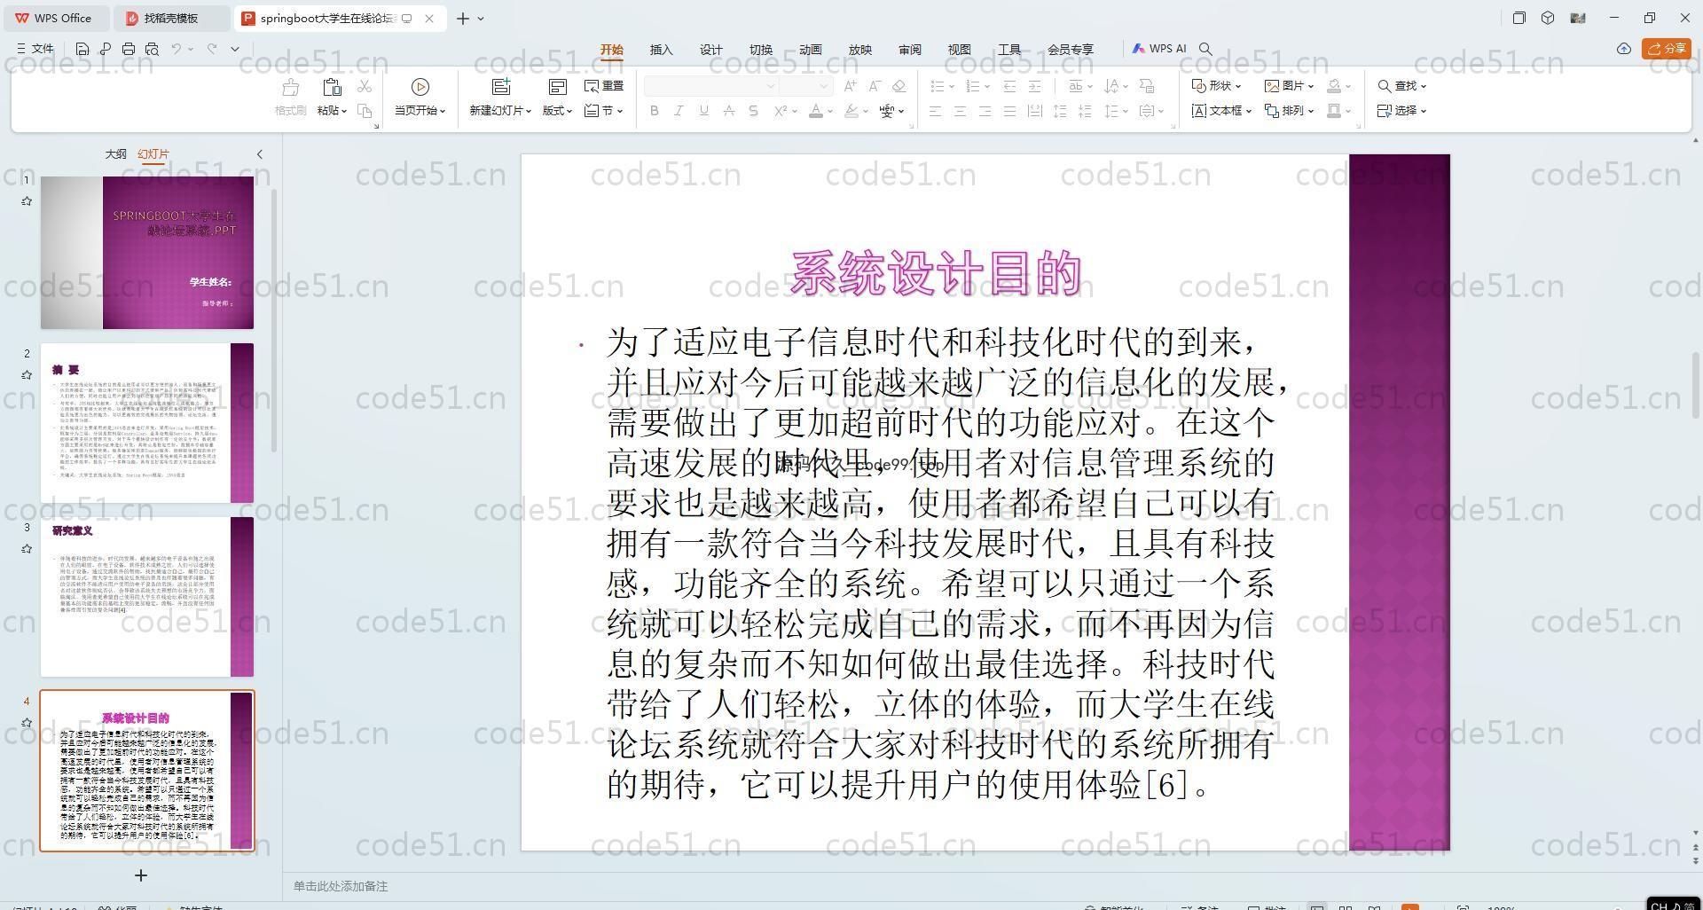Viewport: 1703px width, 910px height.
Task: Click the Copy icon next to Paste
Action: point(365,111)
